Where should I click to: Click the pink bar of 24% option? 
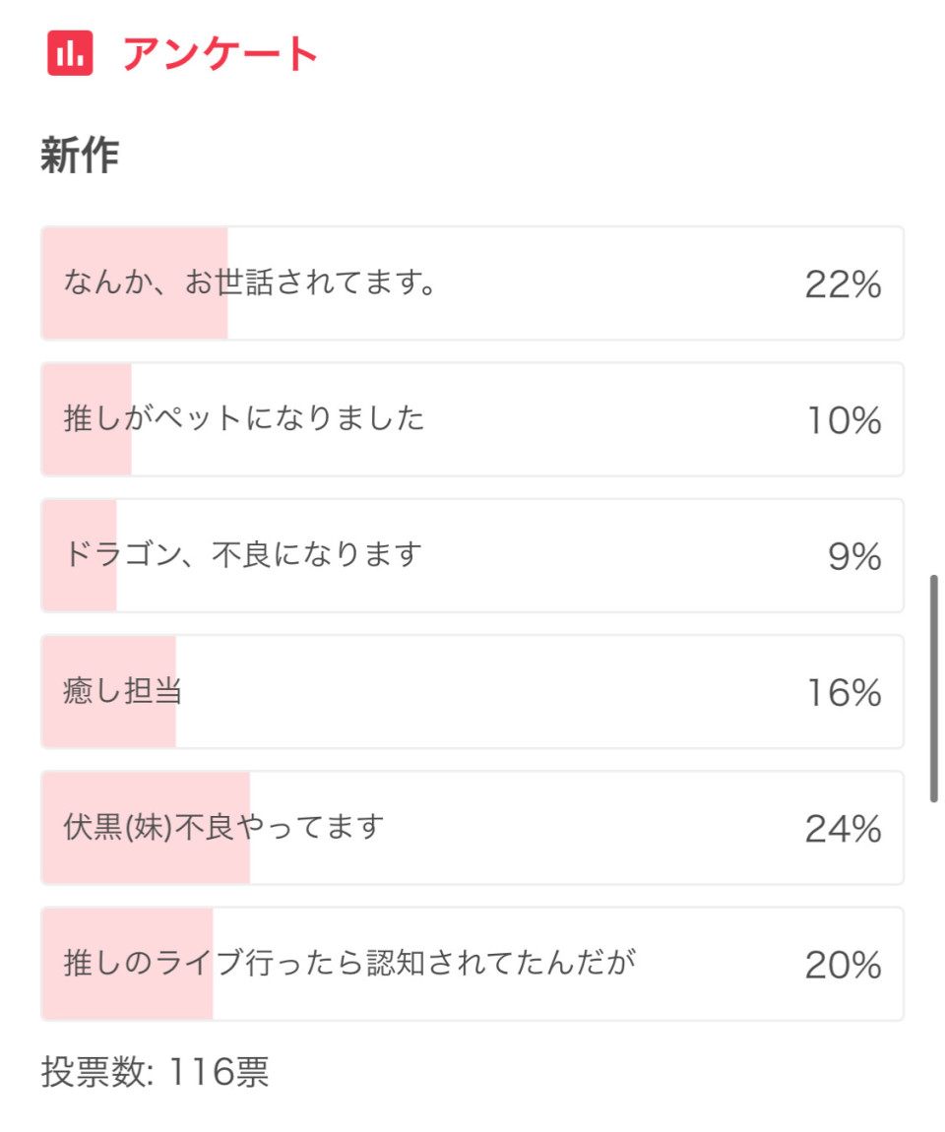pyautogui.click(x=146, y=827)
